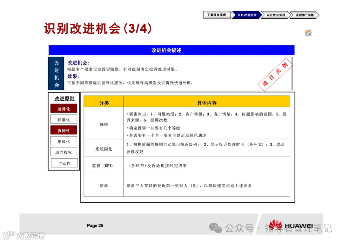343x242 pixels.
Task: Expand the 规则 table row
Action: point(104,125)
